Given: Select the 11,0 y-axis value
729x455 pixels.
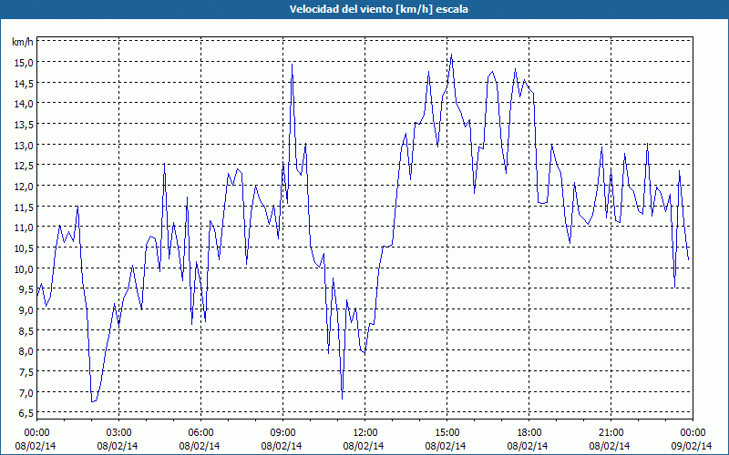Looking at the screenshot, I should (x=24, y=227).
